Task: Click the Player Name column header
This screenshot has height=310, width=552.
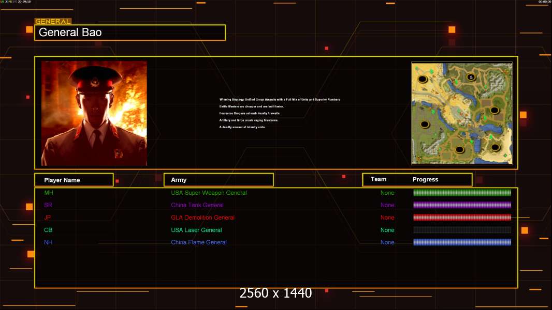Action: click(x=74, y=180)
